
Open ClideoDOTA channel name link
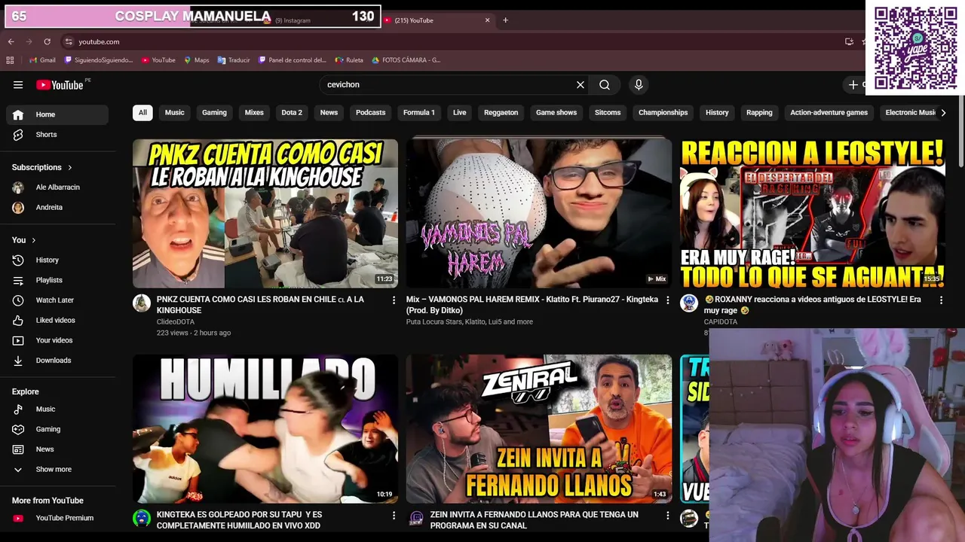pyautogui.click(x=176, y=322)
